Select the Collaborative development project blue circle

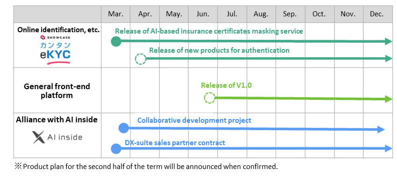pos(124,128)
